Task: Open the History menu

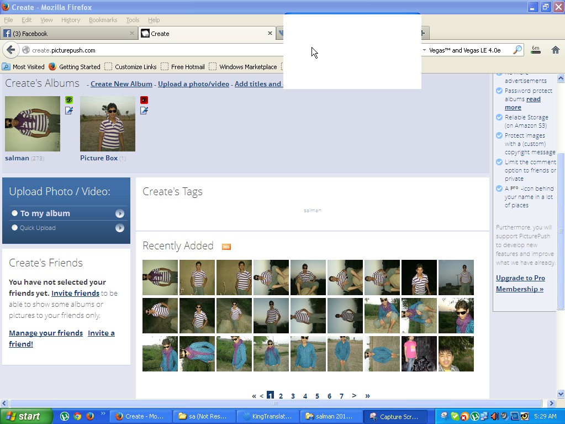Action: click(x=71, y=20)
